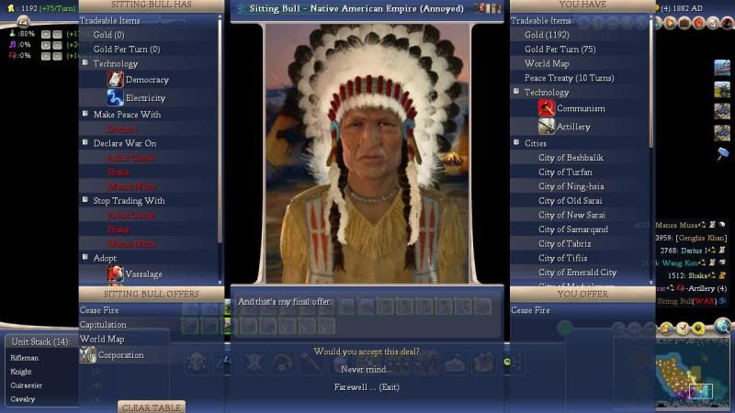Click Genghis Khan in the scoreboard
Viewport: 735px width, 413px height.
click(701, 238)
